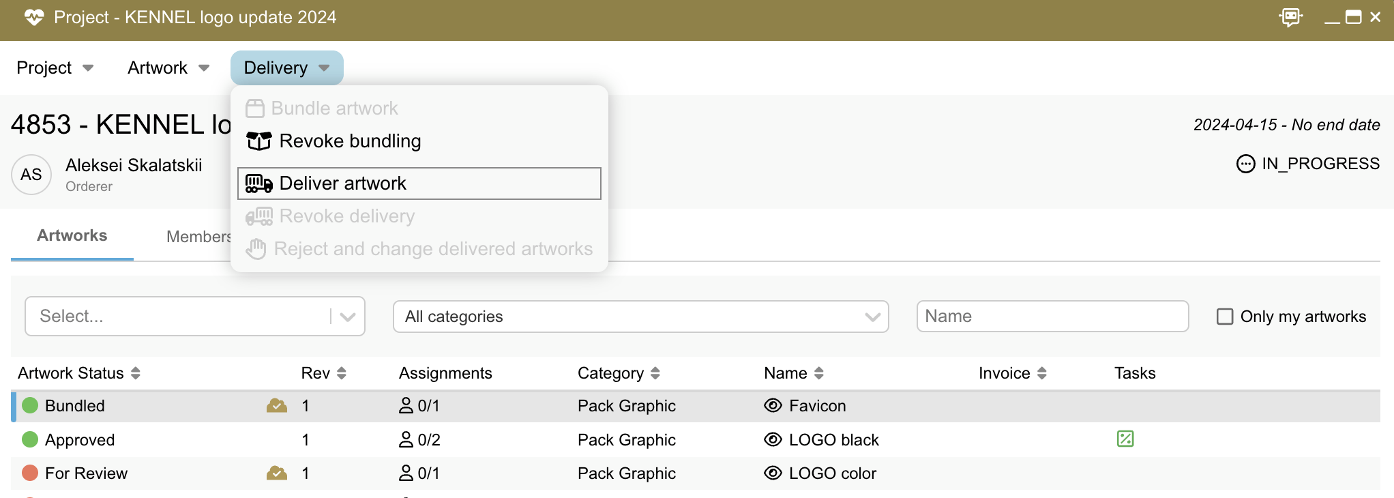Click the red status dot for For Review
Image resolution: width=1394 pixels, height=498 pixels.
click(x=30, y=473)
